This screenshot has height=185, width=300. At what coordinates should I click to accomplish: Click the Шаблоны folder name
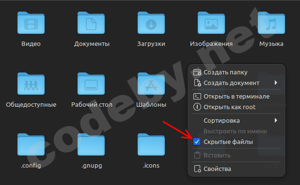pos(151,105)
